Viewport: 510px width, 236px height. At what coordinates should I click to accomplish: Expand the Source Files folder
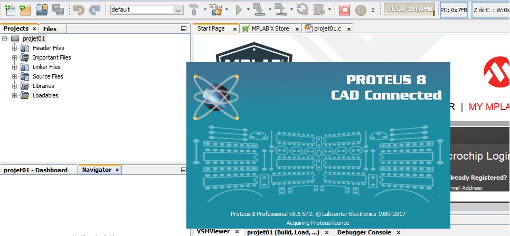pyautogui.click(x=15, y=76)
